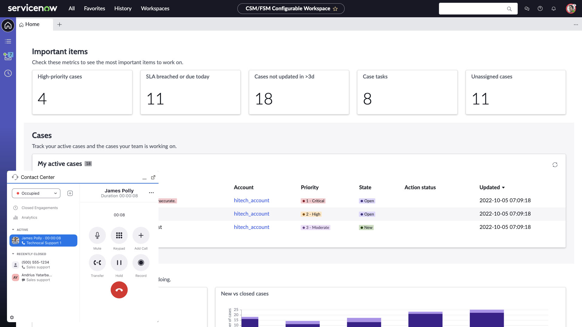End call with red hang-up button
Viewport: 582px width, 327px height.
119,290
